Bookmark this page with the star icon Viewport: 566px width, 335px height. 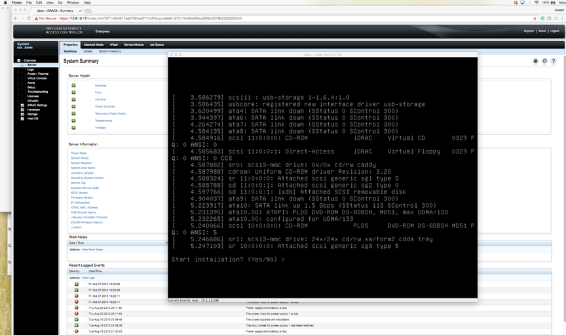point(535,18)
